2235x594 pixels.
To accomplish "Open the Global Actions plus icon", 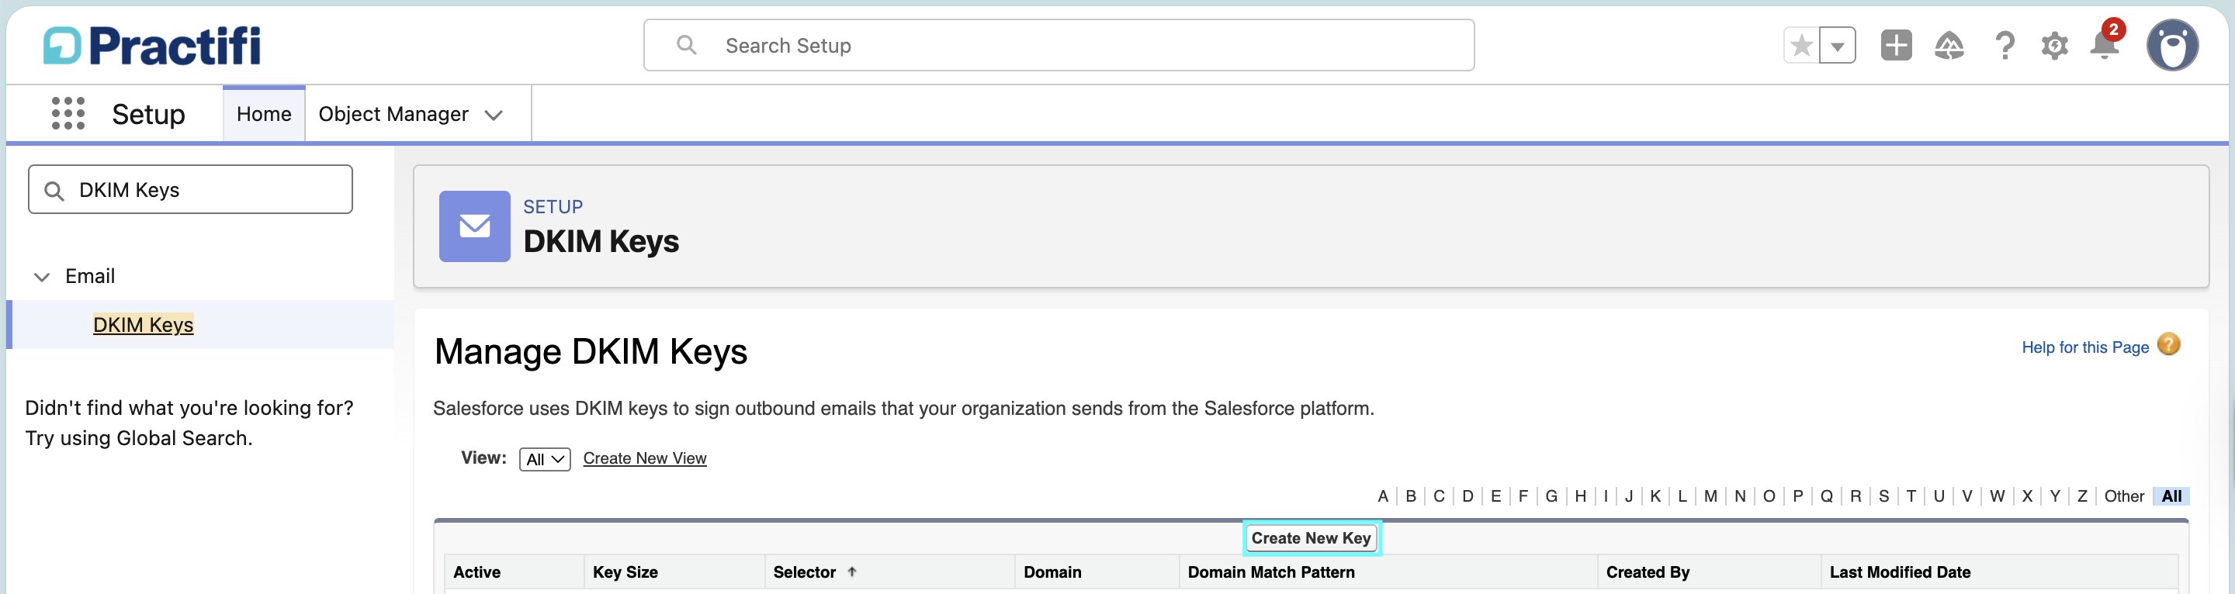I will click(1896, 45).
